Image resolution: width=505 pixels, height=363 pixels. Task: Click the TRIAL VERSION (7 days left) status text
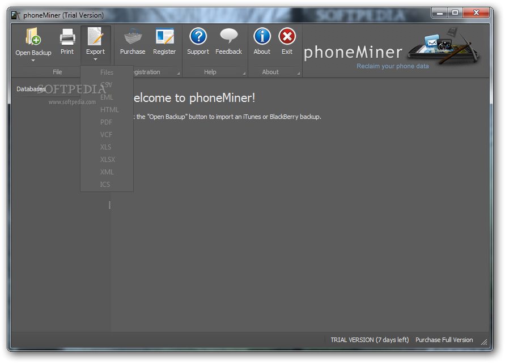coord(370,340)
